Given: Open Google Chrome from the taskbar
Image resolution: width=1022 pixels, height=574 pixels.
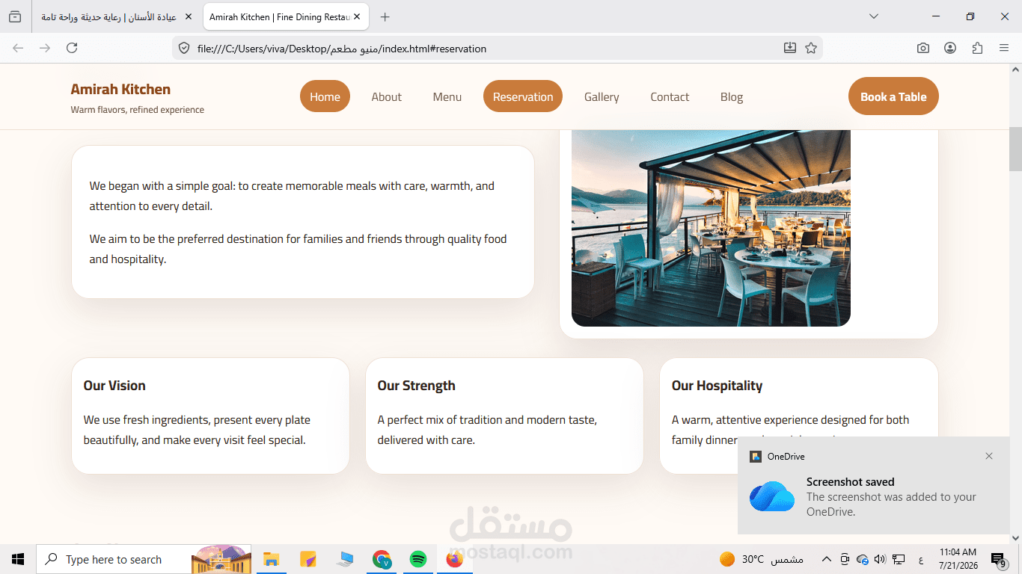Looking at the screenshot, I should coord(382,559).
